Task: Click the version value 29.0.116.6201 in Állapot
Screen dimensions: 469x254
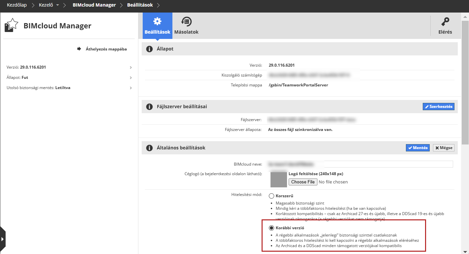Action: pyautogui.click(x=282, y=65)
